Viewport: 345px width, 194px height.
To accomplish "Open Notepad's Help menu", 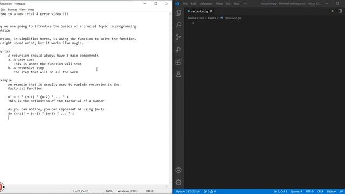I will pos(31,10).
